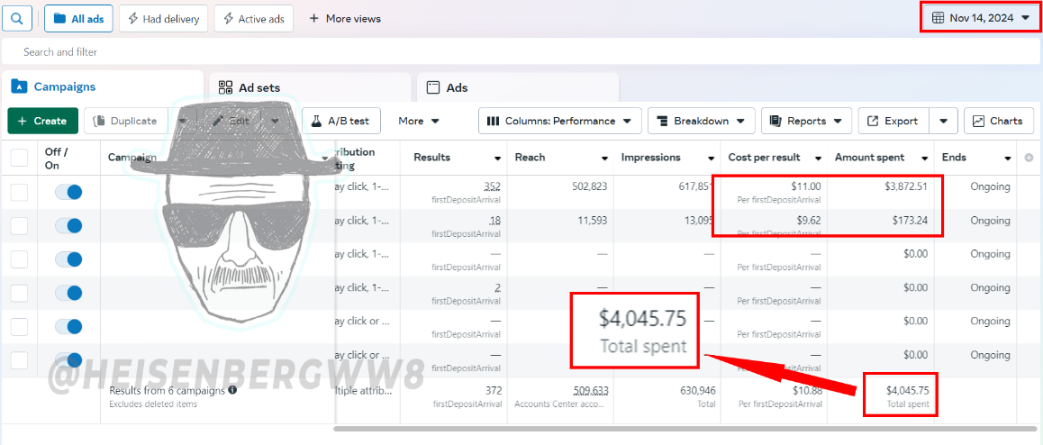
Task: Tick the select-all header checkbox
Action: [19, 158]
